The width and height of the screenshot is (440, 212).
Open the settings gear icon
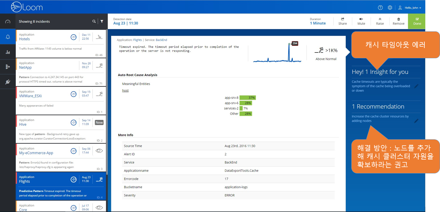[x=390, y=7]
